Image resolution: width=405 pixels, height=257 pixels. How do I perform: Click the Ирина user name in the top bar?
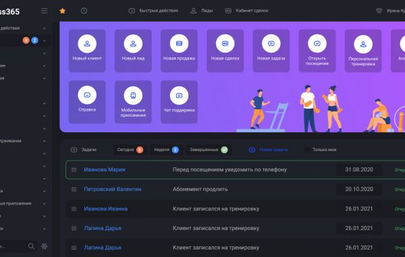[396, 11]
